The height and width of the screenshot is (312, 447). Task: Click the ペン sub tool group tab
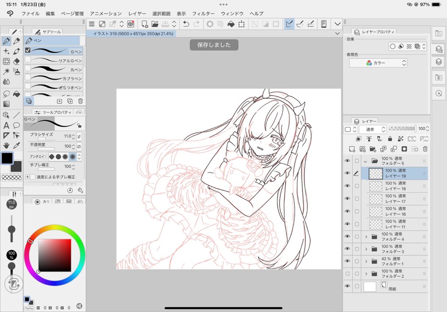pos(52,41)
